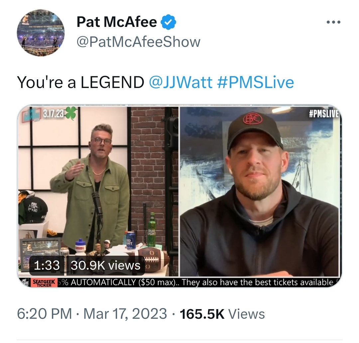The height and width of the screenshot is (343, 359).
Task: Click the Mar 17, 2023 date
Action: (125, 314)
